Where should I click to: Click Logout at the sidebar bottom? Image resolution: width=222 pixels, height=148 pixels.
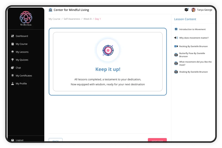[x=19, y=140]
